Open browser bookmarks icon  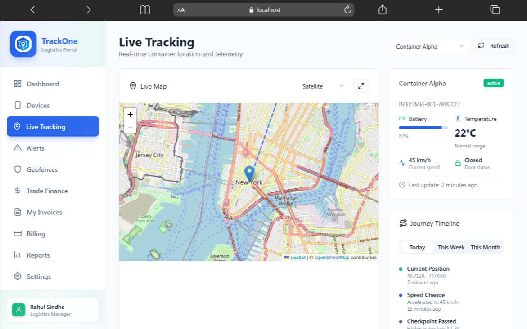(x=145, y=10)
